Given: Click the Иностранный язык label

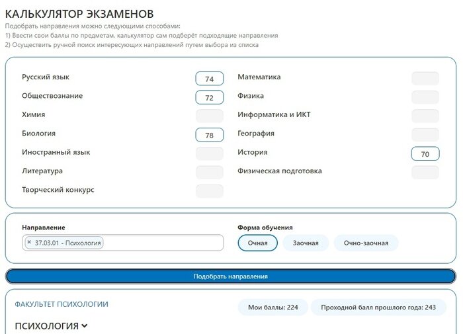Looking at the screenshot, I should pyautogui.click(x=56, y=152).
